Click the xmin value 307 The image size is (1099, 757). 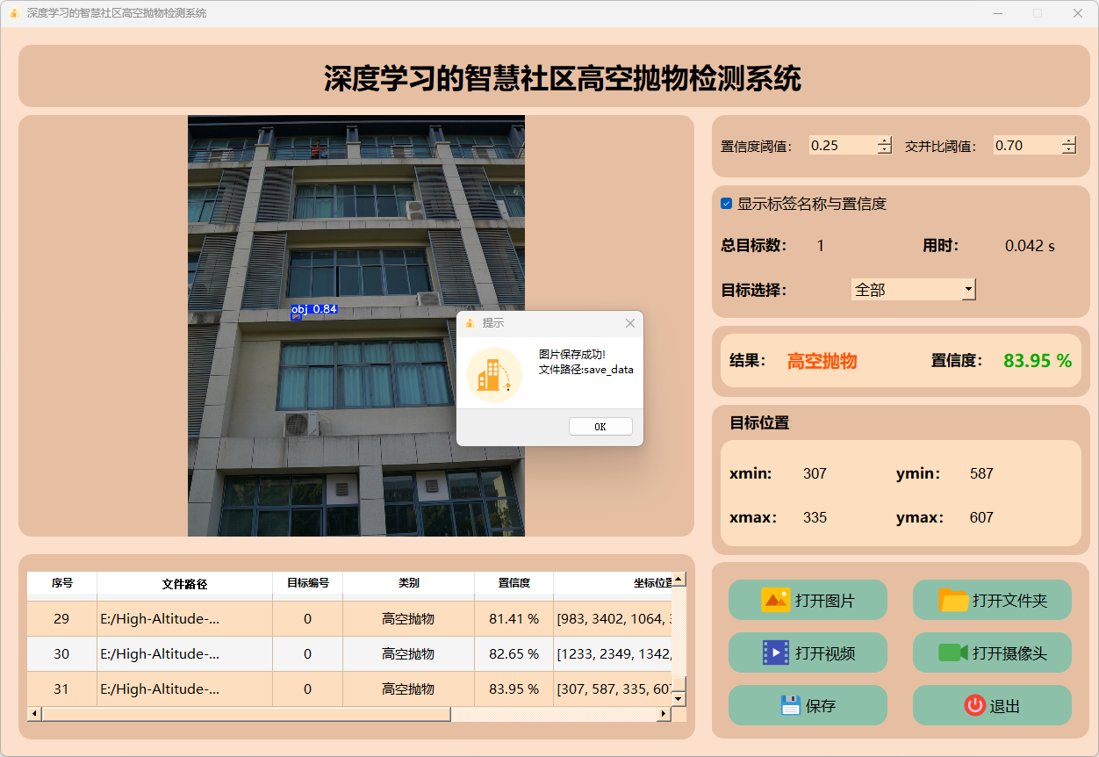[815, 473]
